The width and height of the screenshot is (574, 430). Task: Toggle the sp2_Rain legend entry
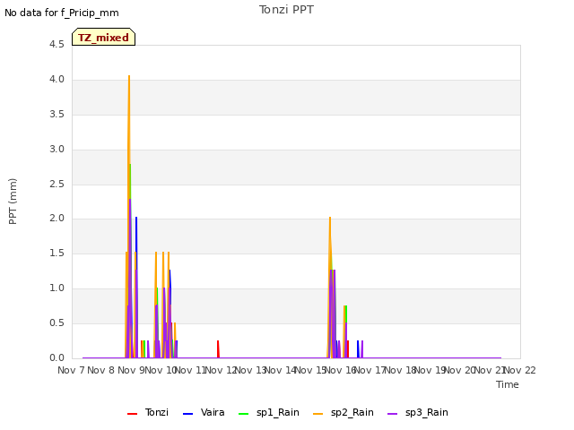click(x=344, y=412)
